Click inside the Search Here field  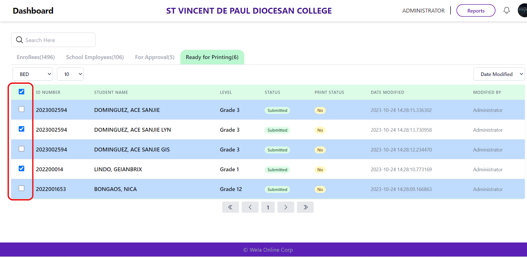[53, 40]
